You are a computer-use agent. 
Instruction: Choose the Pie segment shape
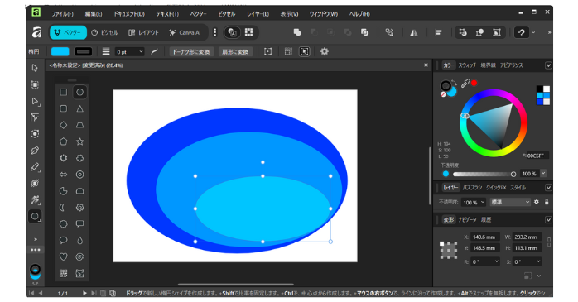coord(64,191)
